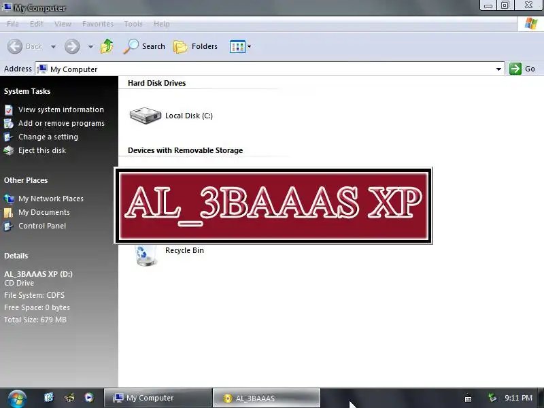
Task: Open the Favorites menu
Action: pos(98,24)
